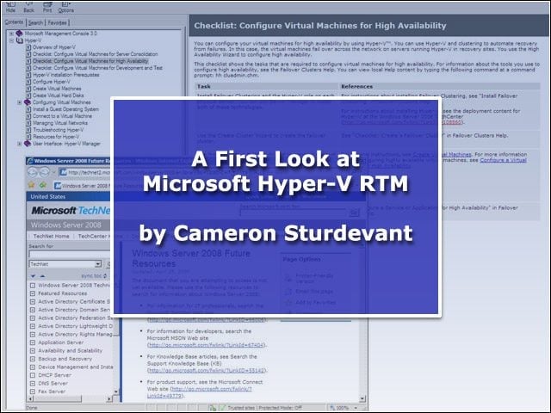This screenshot has height=413, width=551.
Task: Open the Overview of Hyper-V topic
Action: coord(53,47)
